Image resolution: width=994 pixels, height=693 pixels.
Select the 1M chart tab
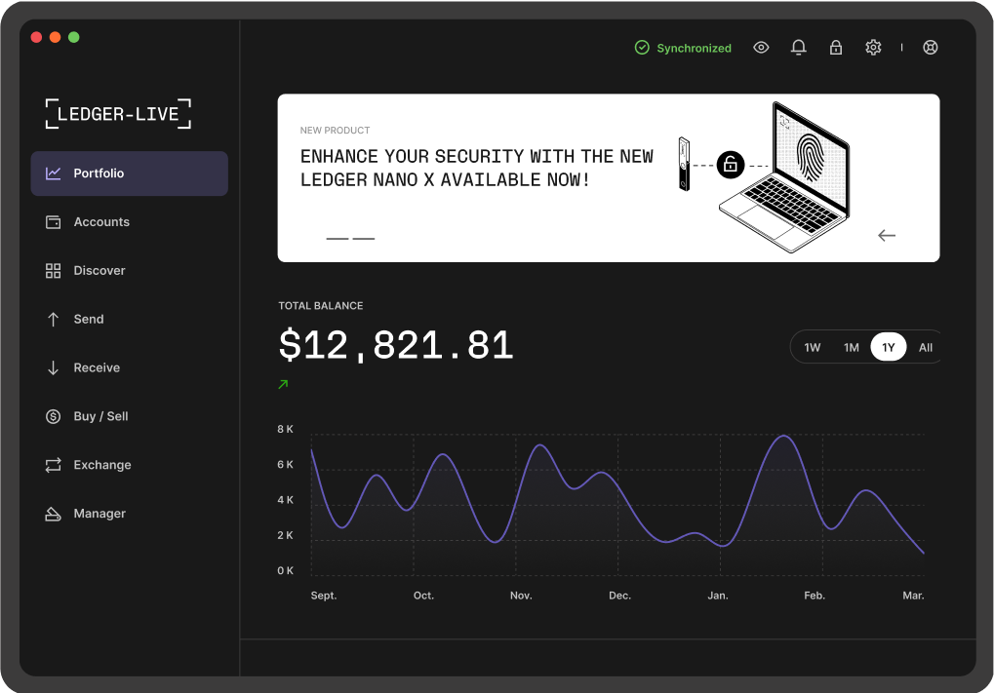coord(851,347)
